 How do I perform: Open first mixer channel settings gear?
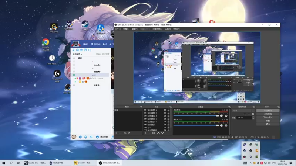pos(226,116)
